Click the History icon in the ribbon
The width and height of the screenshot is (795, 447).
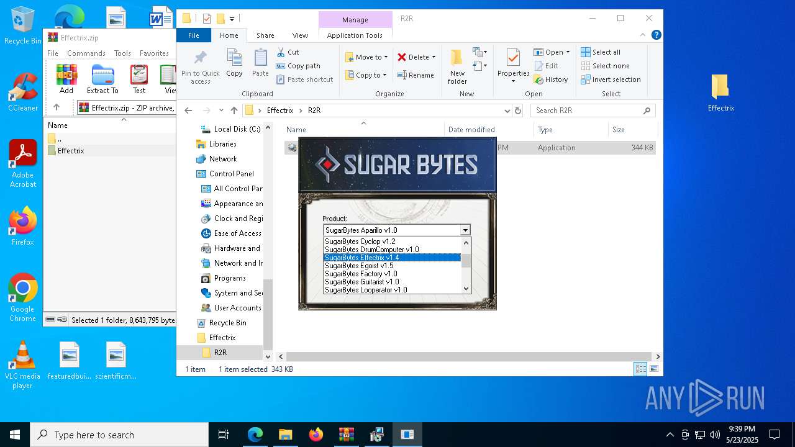coord(538,79)
